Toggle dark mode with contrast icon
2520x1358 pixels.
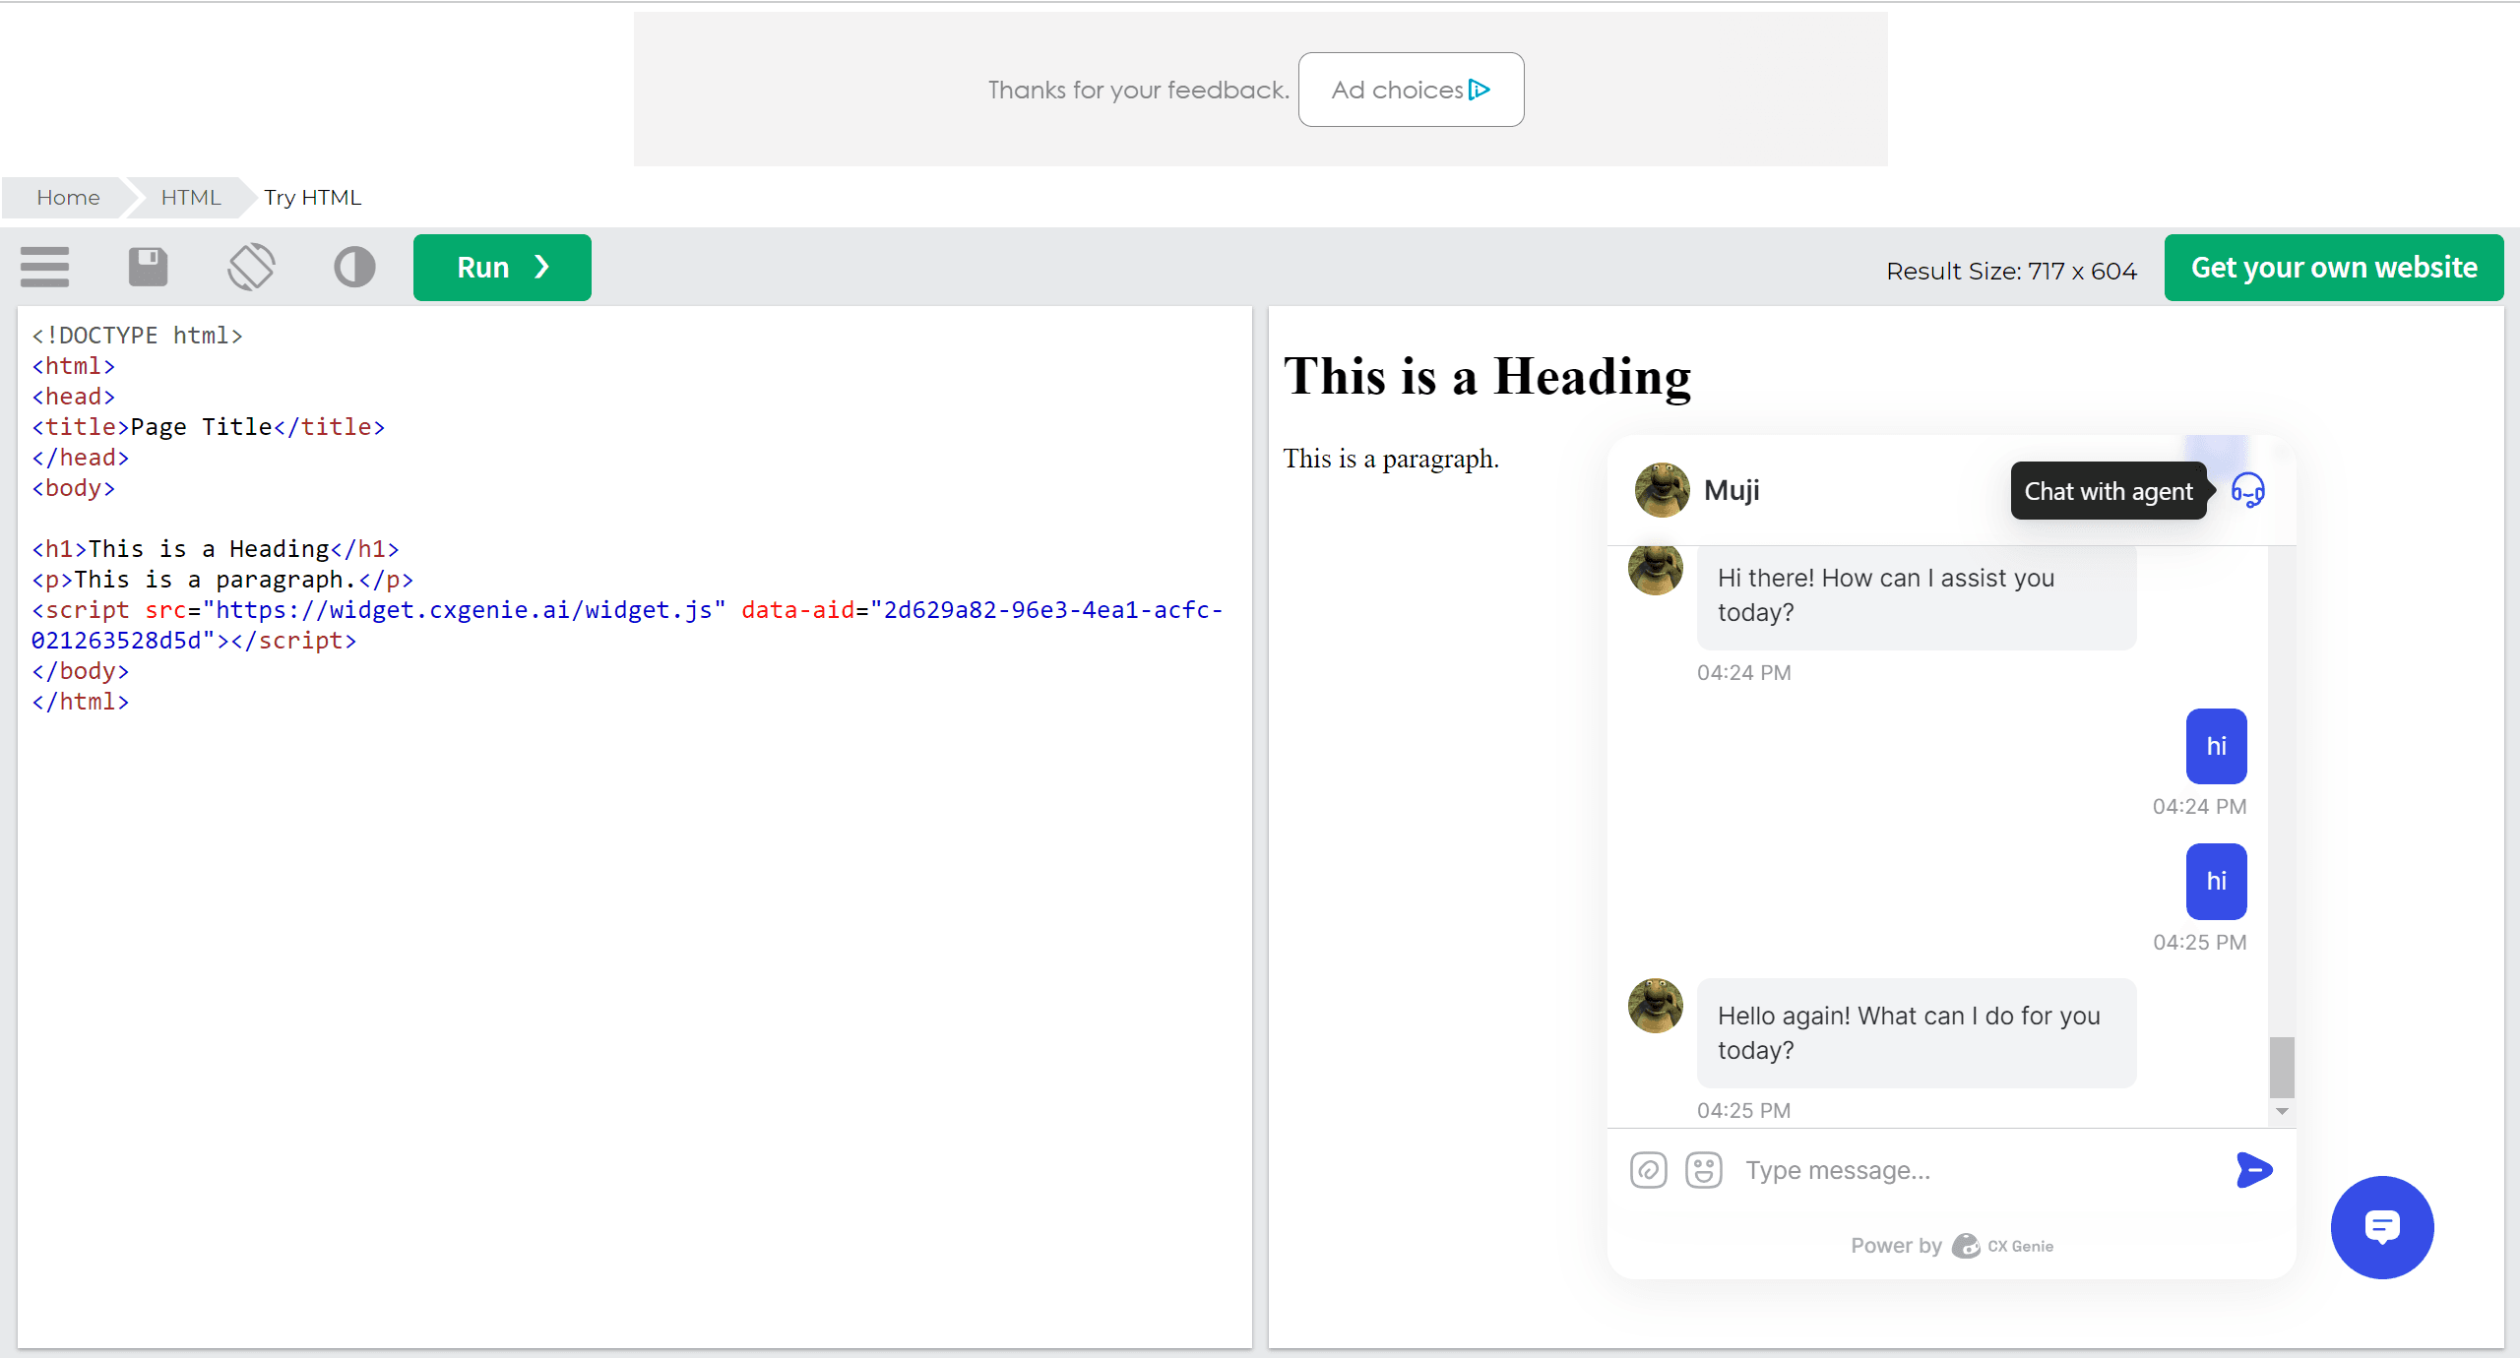pyautogui.click(x=354, y=267)
